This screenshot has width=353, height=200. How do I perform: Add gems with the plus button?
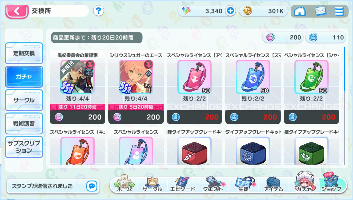click(230, 11)
